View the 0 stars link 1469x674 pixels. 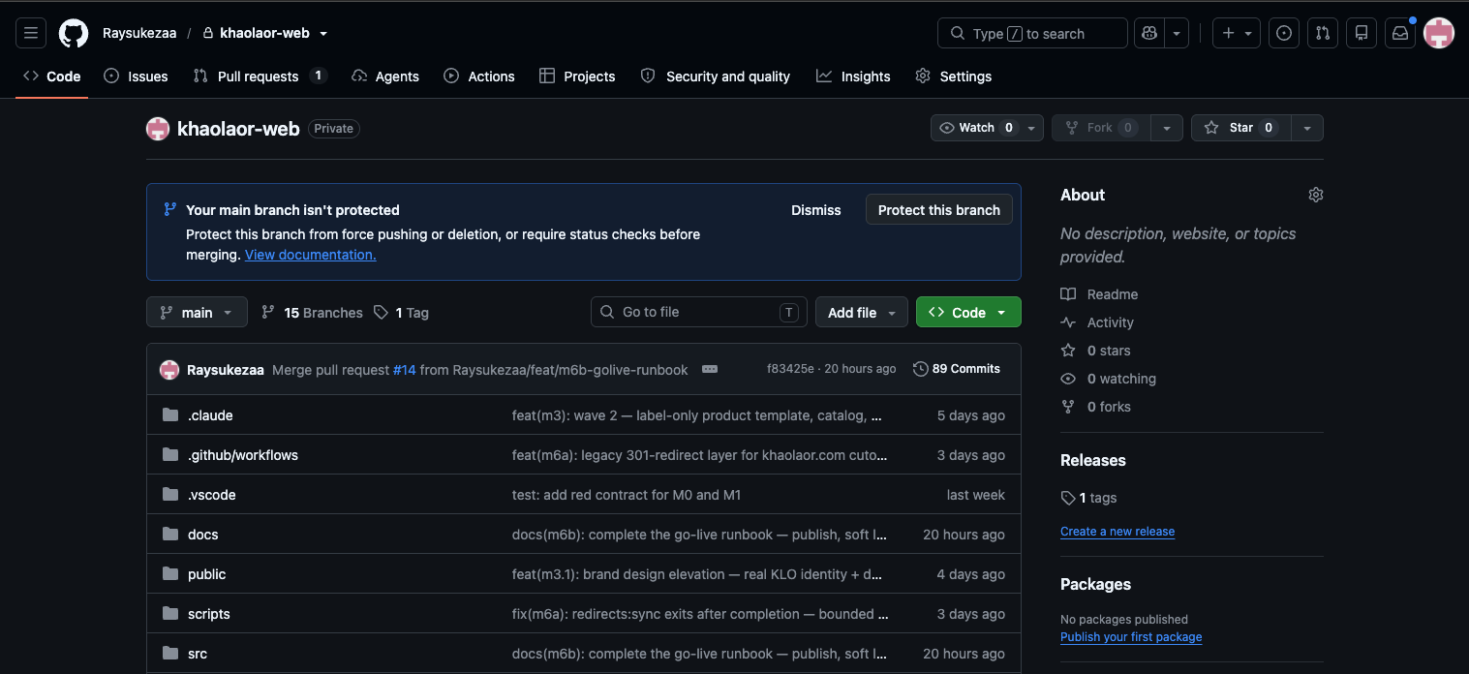[1095, 351]
